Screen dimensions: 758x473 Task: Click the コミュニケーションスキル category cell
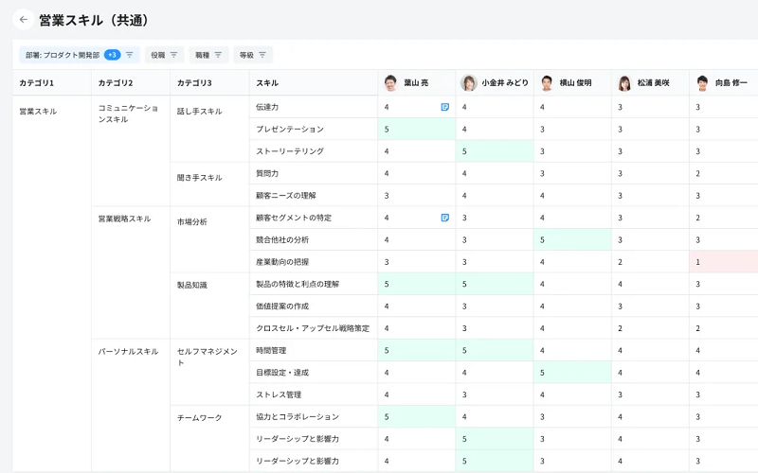[x=129, y=114]
